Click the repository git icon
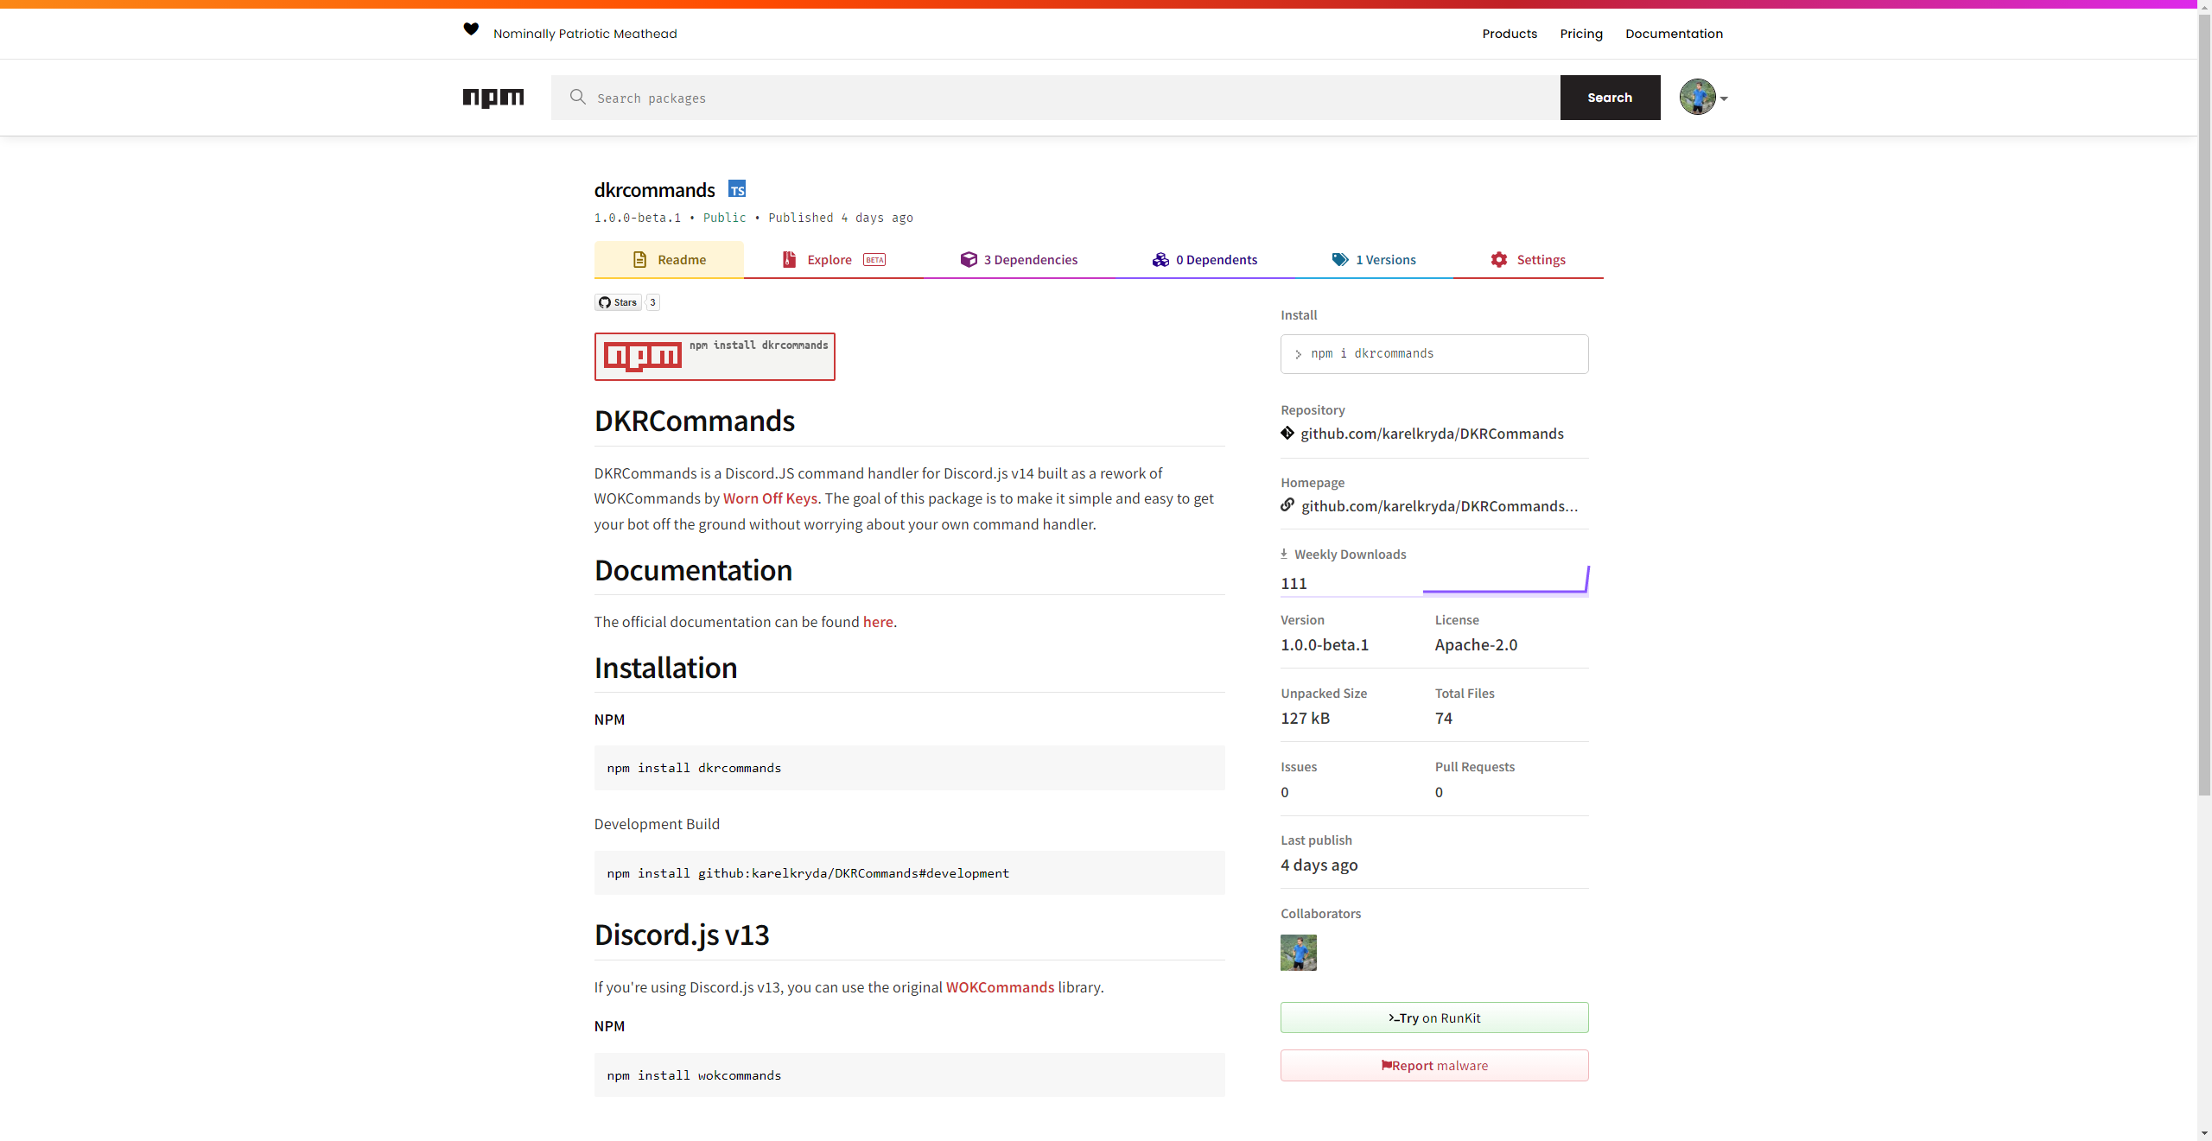 click(x=1287, y=434)
